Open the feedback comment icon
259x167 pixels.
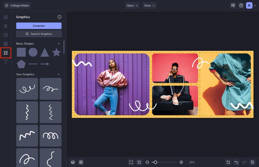point(233,5)
